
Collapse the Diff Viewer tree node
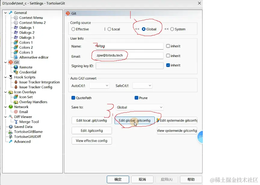(5, 117)
